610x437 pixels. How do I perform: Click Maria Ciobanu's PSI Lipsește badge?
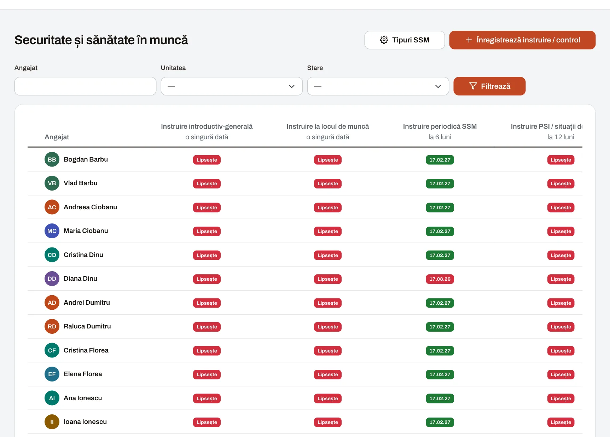click(x=561, y=231)
